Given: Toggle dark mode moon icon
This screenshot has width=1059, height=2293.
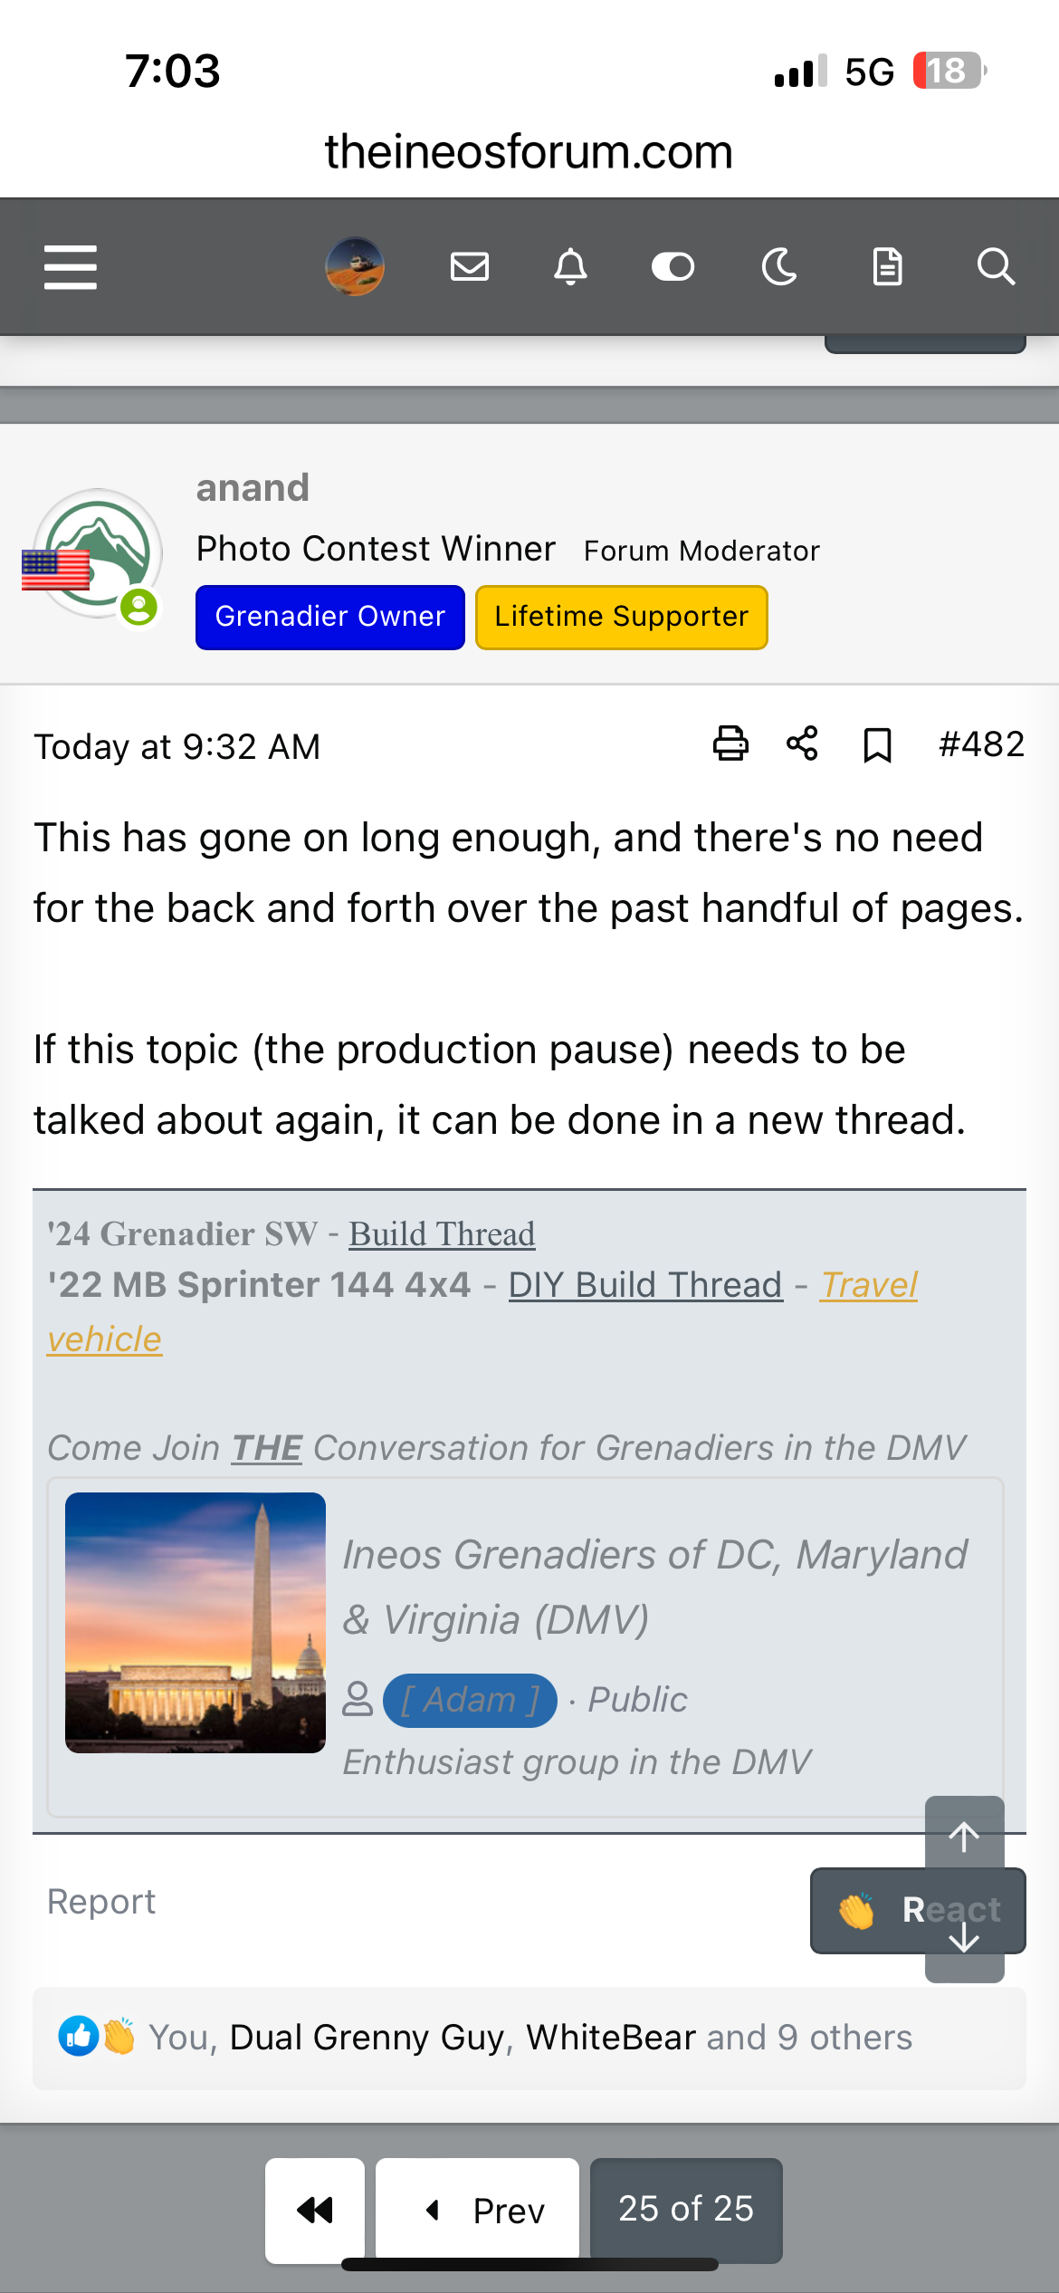Looking at the screenshot, I should 779,267.
